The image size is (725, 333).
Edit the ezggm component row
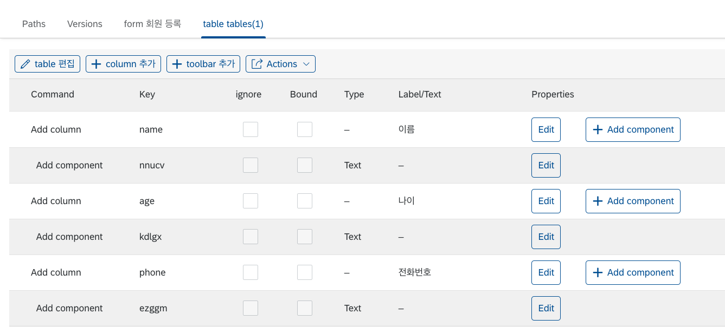pos(546,308)
